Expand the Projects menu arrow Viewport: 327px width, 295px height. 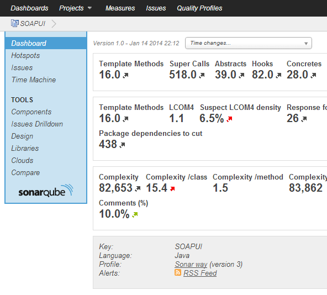[x=89, y=8]
